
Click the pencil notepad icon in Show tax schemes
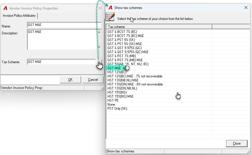[110, 17]
